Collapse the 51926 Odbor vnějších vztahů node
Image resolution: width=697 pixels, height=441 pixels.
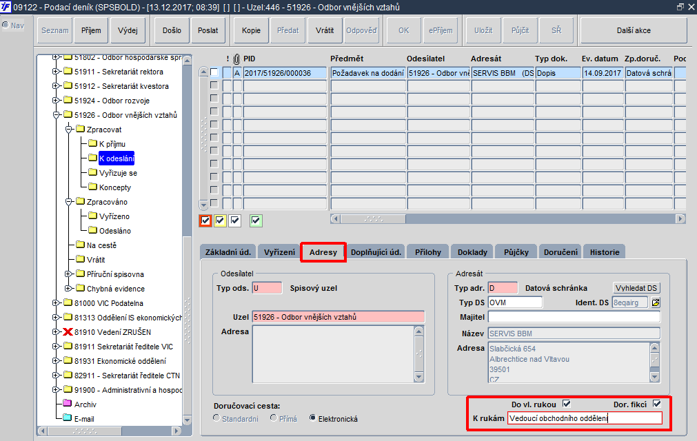tap(56, 115)
